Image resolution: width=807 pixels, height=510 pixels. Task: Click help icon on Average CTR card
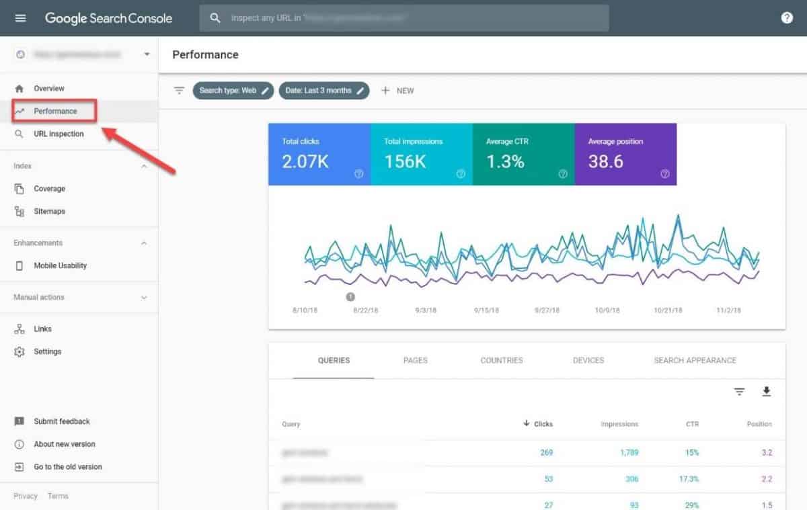coord(563,174)
